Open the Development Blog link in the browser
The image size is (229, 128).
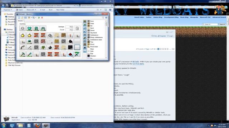pos(171,17)
